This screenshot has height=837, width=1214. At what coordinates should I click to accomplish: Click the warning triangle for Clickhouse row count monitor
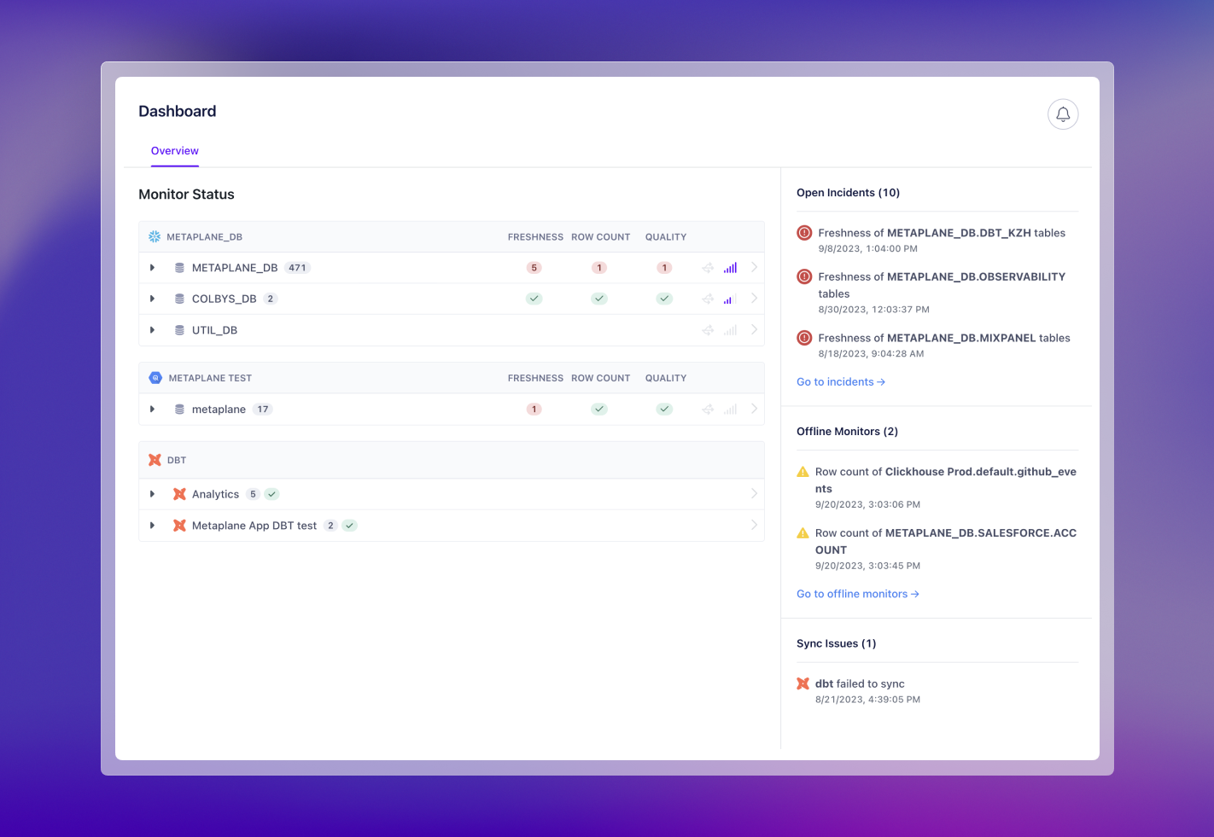point(803,471)
